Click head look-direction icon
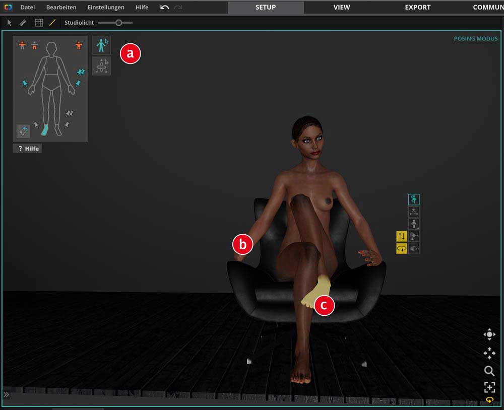The width and height of the screenshot is (504, 410). click(x=414, y=236)
